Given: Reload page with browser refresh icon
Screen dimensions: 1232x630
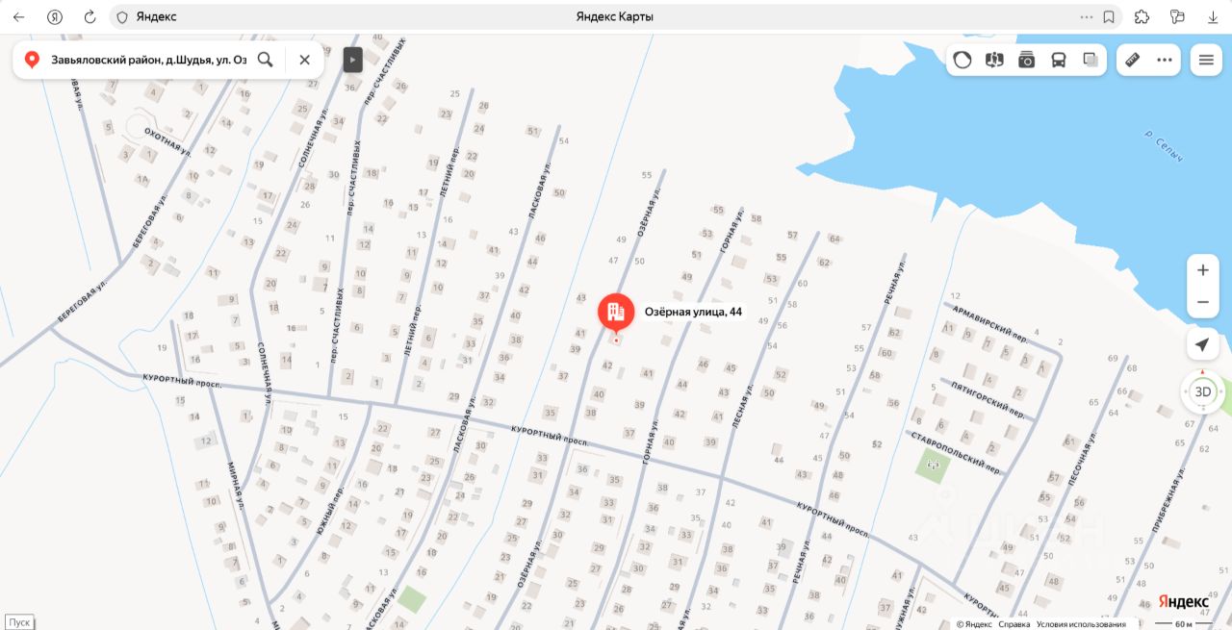Looking at the screenshot, I should (x=90, y=17).
